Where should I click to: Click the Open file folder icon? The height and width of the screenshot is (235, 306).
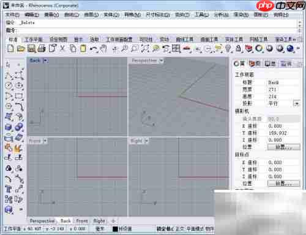point(21,49)
